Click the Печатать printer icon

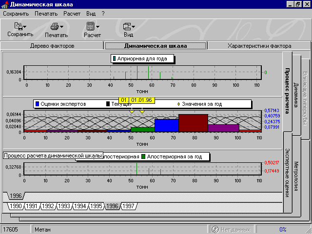pos(55,26)
